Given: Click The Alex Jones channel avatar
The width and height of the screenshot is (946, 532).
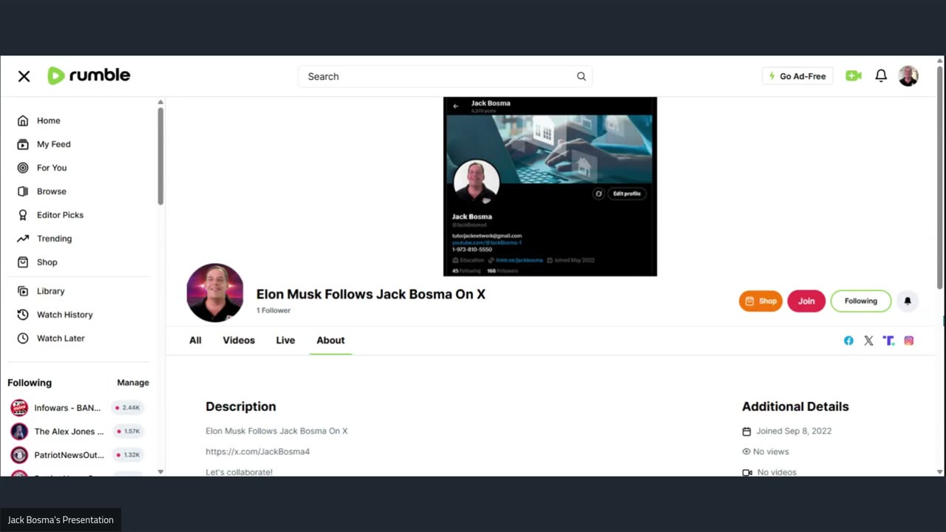Looking at the screenshot, I should tap(19, 432).
